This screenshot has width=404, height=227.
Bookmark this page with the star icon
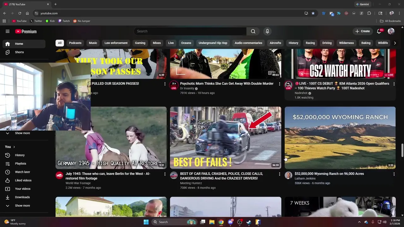pos(313,13)
